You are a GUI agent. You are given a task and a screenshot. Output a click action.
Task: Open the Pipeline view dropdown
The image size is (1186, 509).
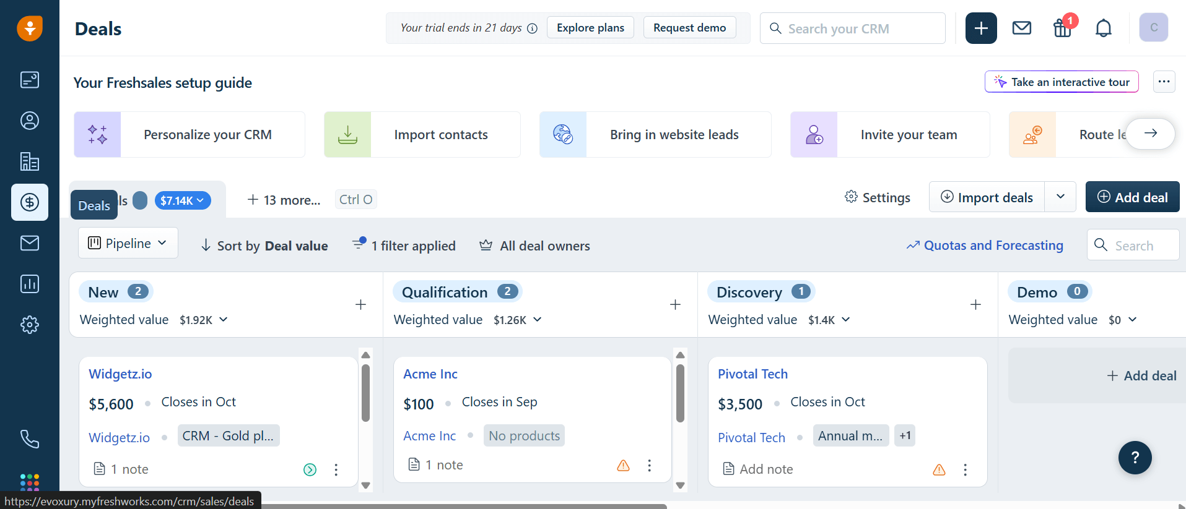pos(128,243)
